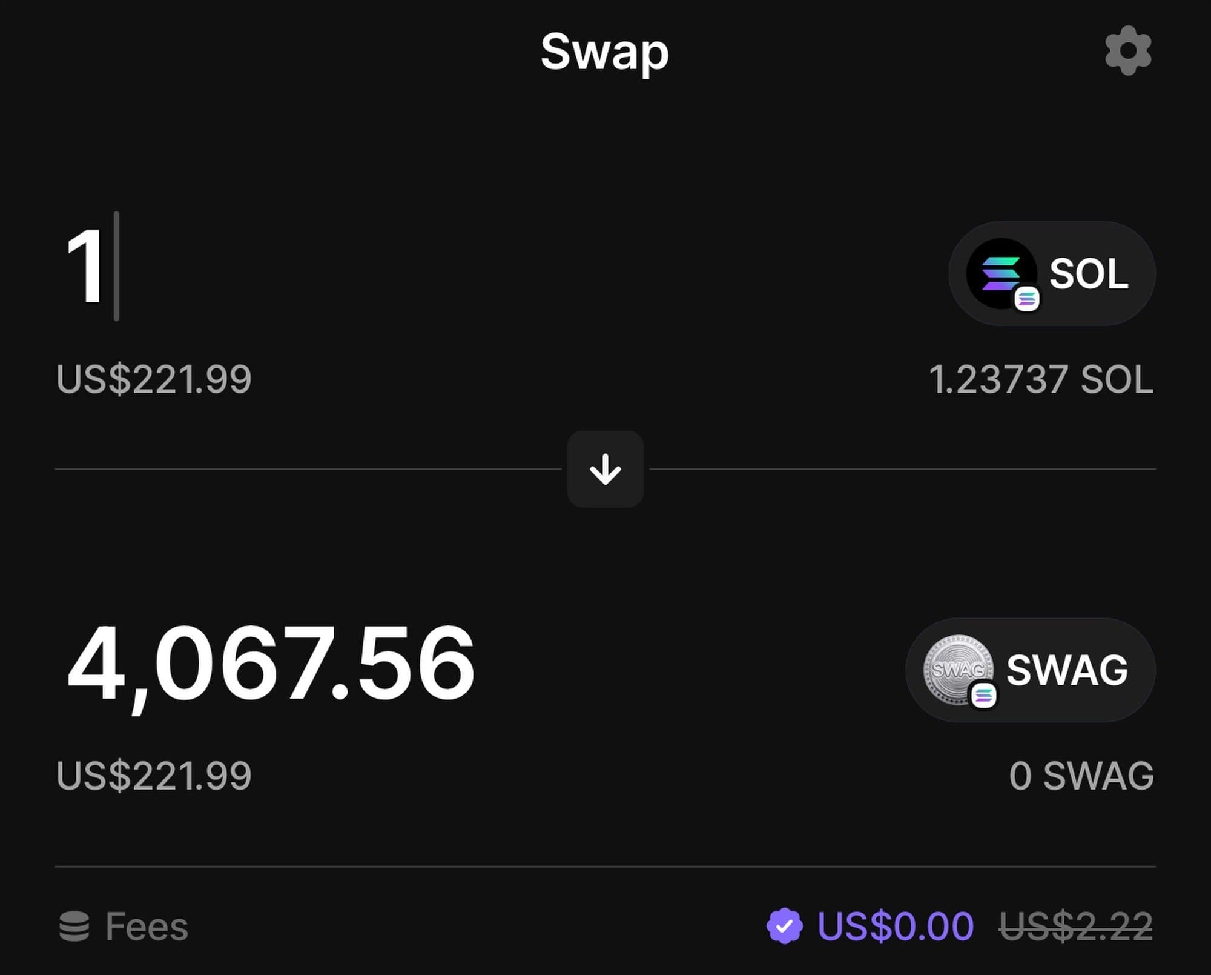Click the small network badge on SWAG coin
The height and width of the screenshot is (975, 1211).
pos(984,695)
